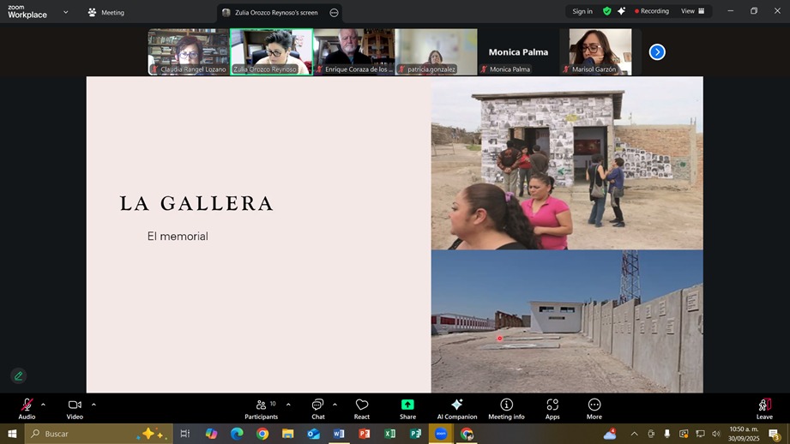Expand the Video options arrow
This screenshot has height=444, width=790.
tap(93, 405)
